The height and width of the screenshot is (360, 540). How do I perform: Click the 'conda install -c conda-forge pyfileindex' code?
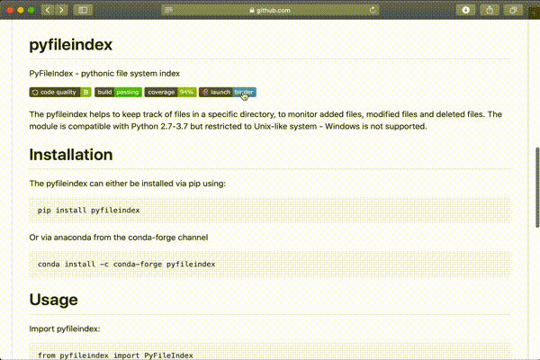[x=126, y=265]
